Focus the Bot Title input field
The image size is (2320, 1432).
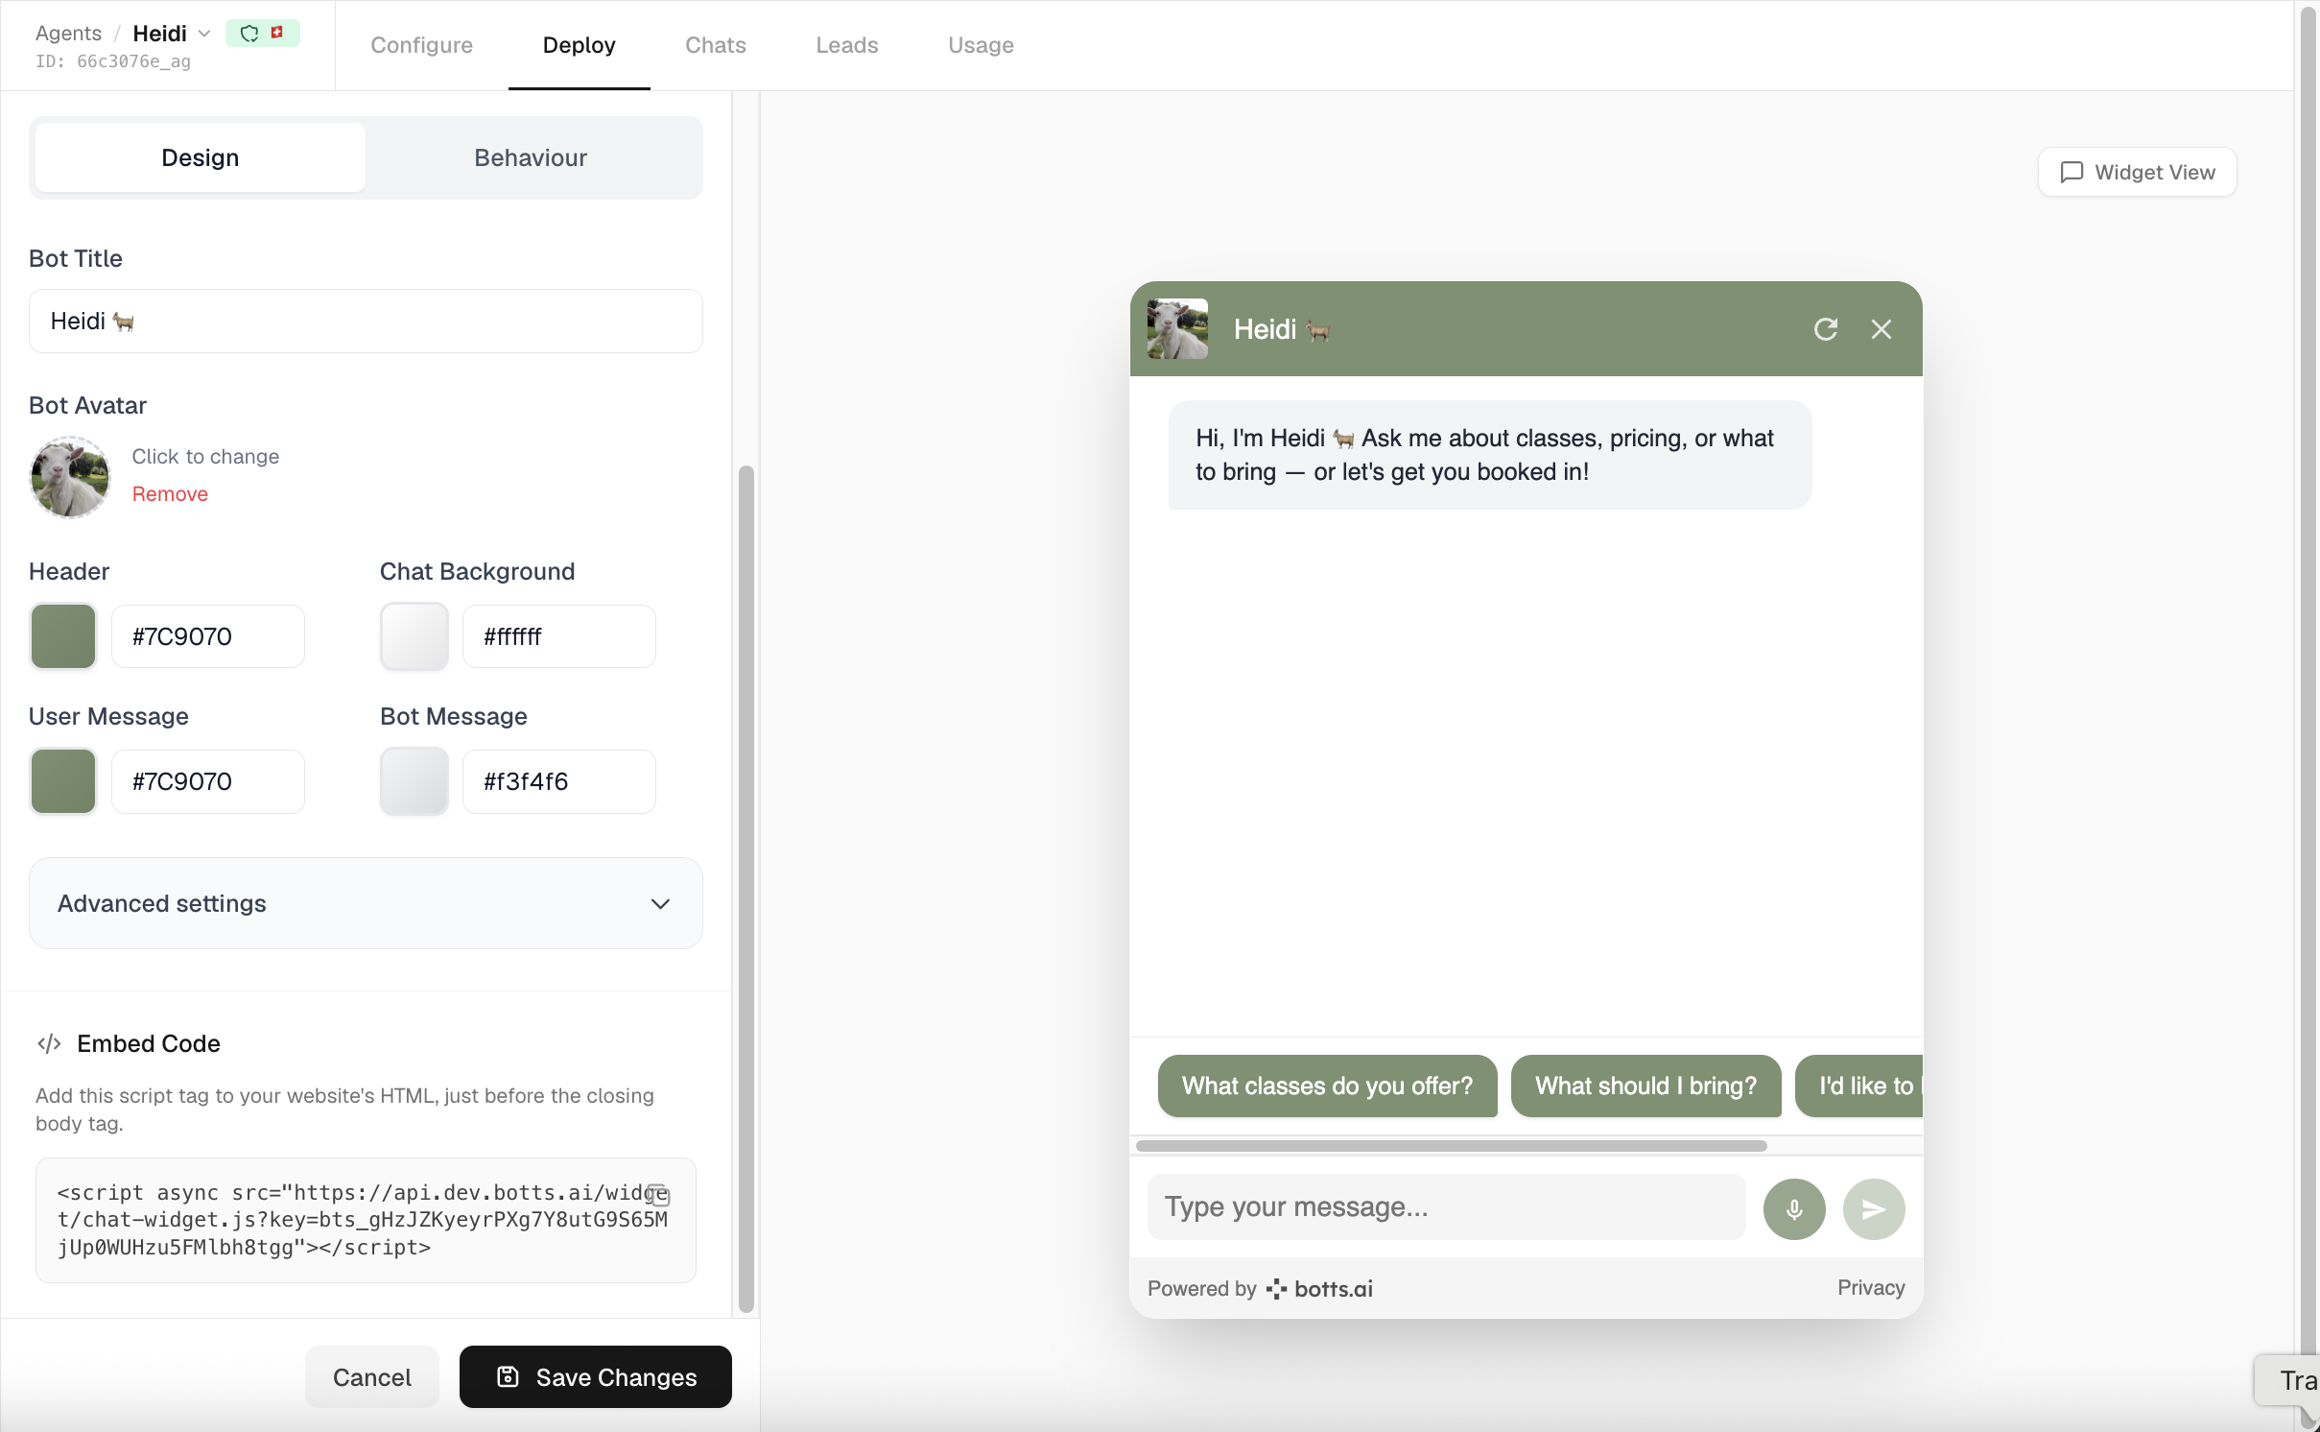[366, 322]
